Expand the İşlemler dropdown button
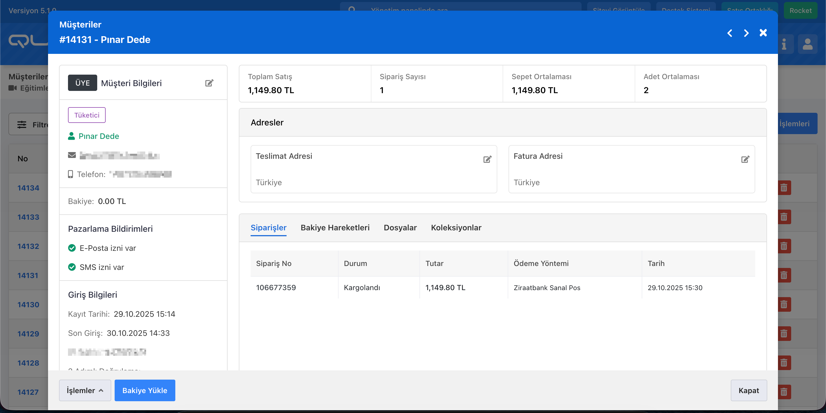Screen dimensions: 826x413 [x=85, y=390]
